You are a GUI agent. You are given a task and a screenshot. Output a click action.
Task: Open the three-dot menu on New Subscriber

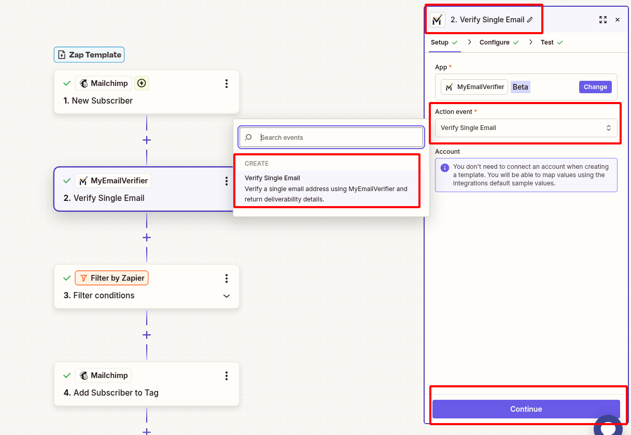coord(227,83)
